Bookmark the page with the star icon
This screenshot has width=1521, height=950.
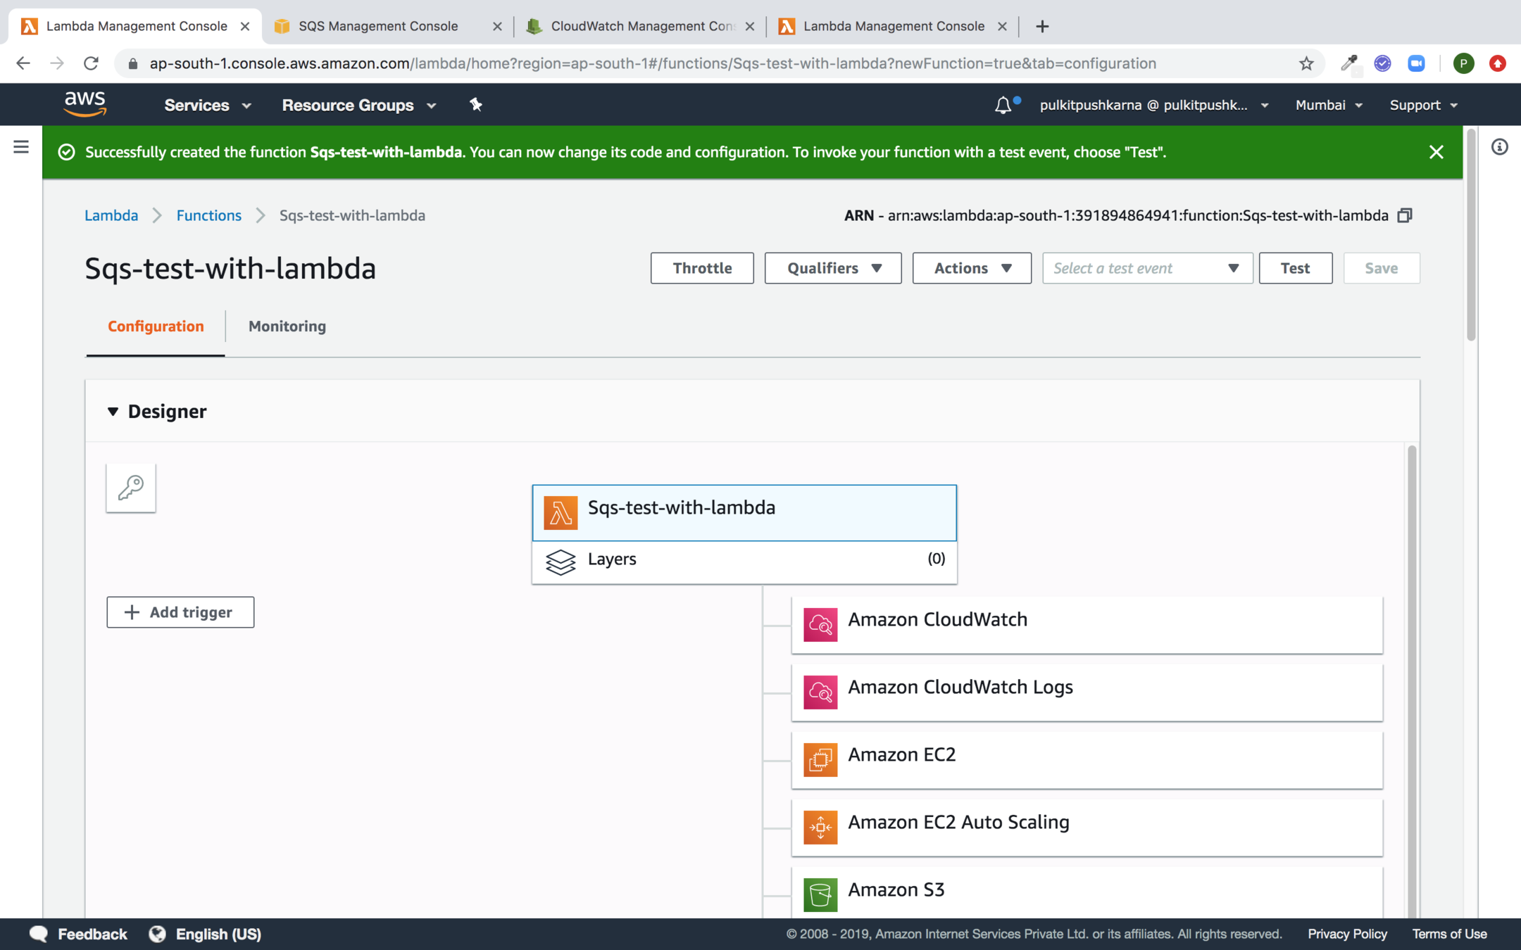[1306, 63]
